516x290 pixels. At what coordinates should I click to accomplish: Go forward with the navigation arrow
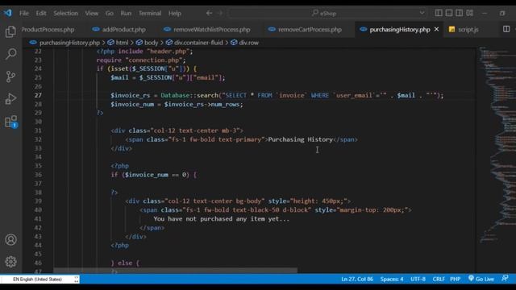tap(220, 13)
